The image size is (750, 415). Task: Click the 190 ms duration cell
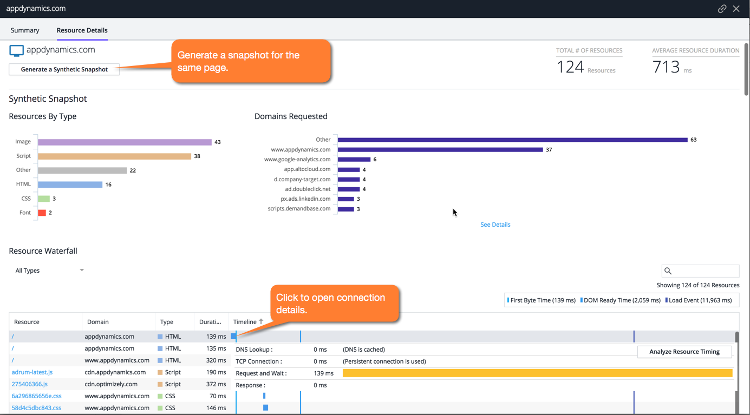pyautogui.click(x=216, y=372)
